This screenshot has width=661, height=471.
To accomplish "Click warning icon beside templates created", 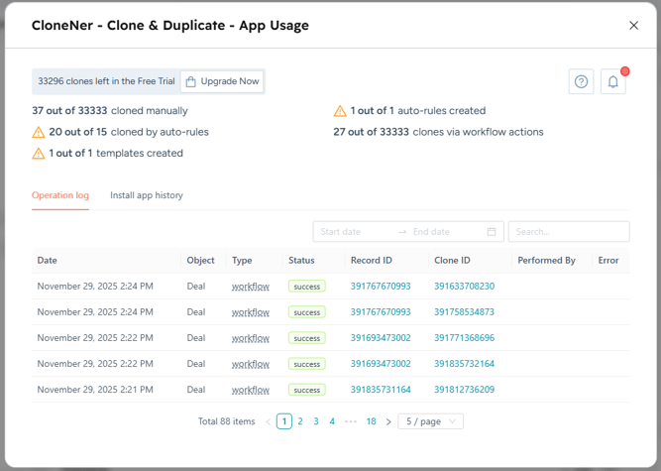I will [x=39, y=154].
